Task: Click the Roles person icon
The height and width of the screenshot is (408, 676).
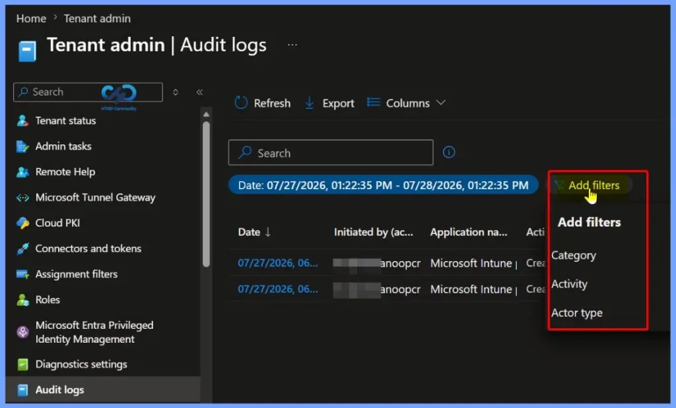Action: [22, 299]
